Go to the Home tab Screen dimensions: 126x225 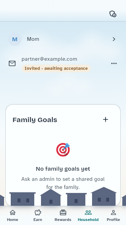12,215
